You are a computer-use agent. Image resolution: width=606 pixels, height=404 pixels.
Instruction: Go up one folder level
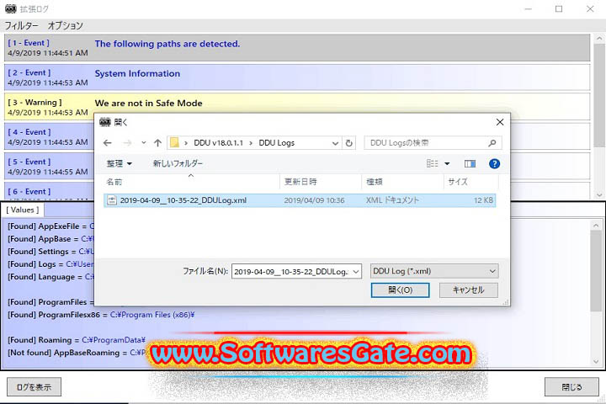click(x=157, y=143)
